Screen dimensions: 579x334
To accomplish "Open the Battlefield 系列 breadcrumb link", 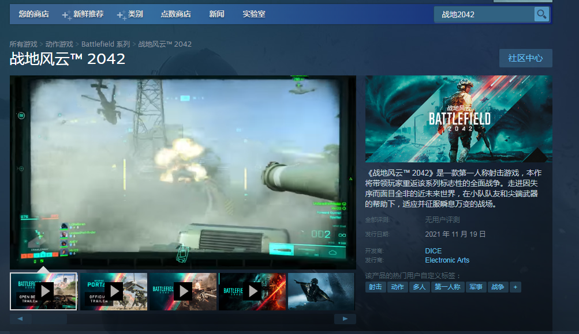I will 106,44.
